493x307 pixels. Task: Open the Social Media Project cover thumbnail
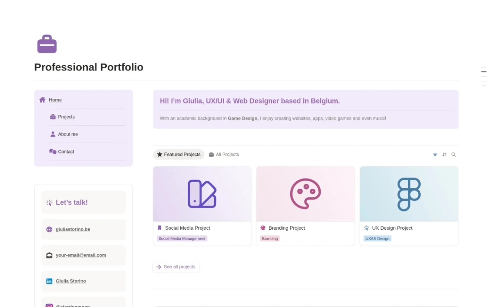[202, 194]
